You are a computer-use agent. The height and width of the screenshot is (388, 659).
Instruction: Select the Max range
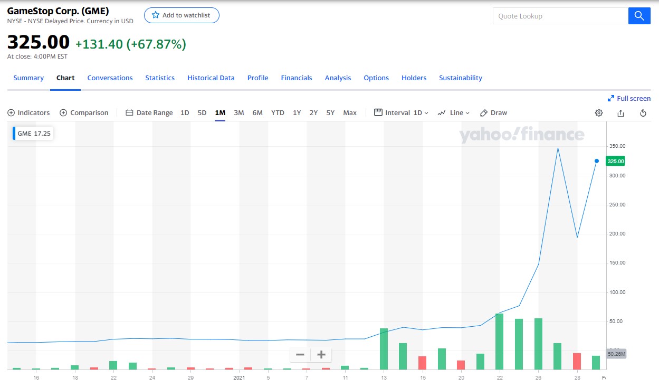pos(350,112)
